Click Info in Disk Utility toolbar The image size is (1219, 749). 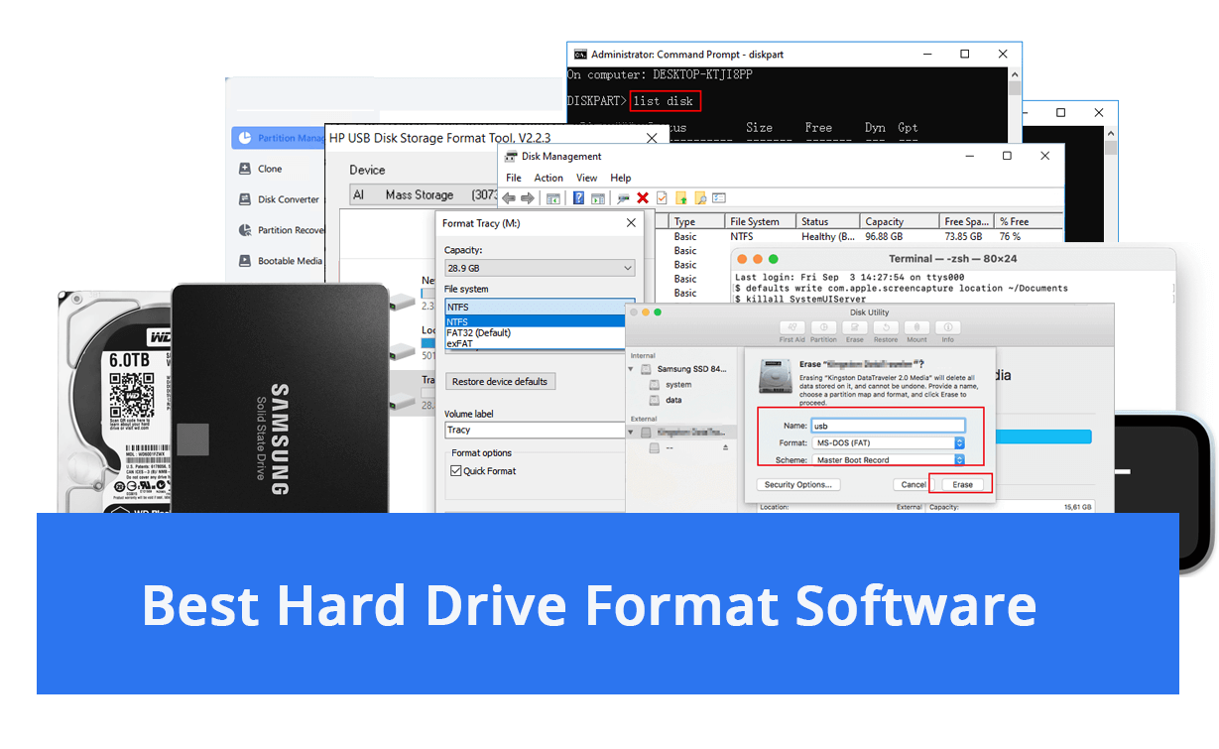(948, 331)
